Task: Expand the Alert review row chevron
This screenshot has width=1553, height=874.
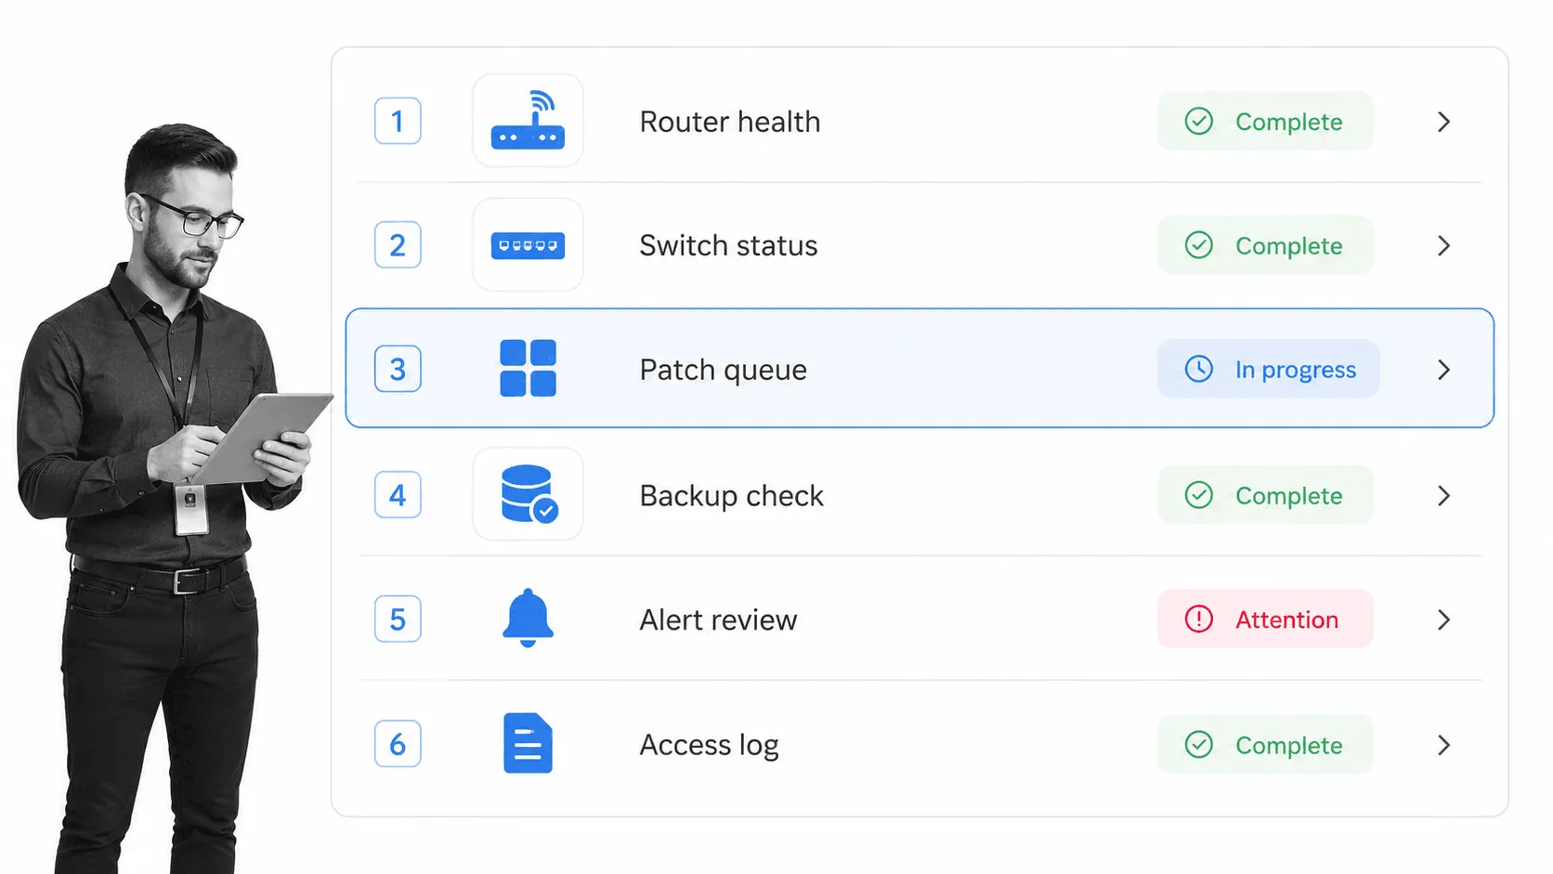Action: click(x=1443, y=620)
